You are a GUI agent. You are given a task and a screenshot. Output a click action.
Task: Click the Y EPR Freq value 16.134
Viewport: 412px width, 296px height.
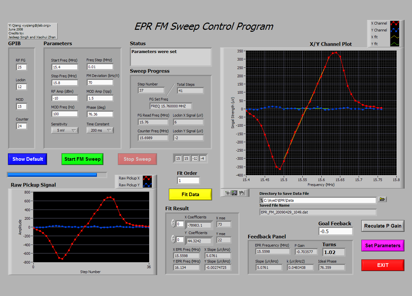click(187, 268)
